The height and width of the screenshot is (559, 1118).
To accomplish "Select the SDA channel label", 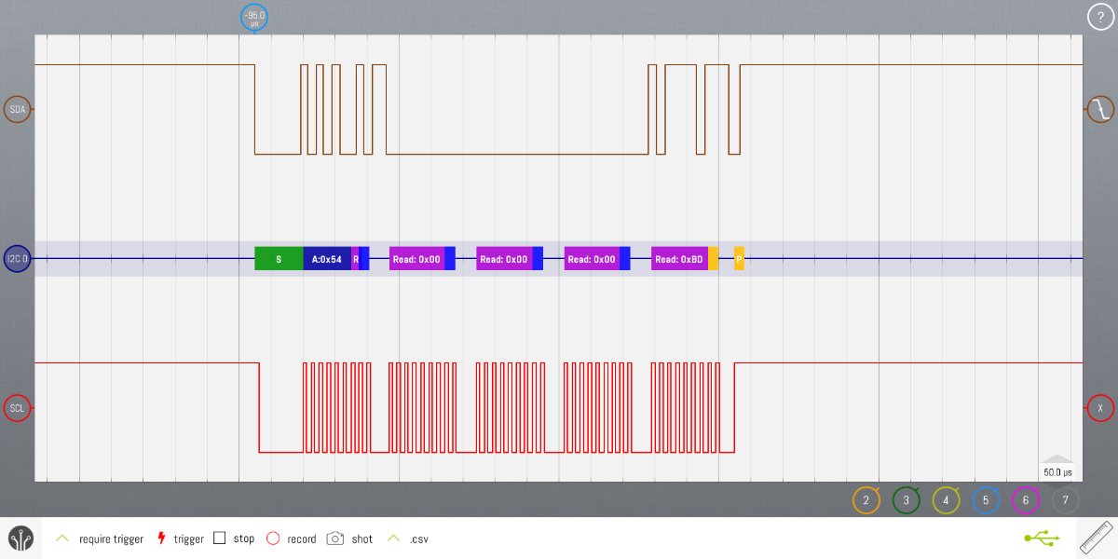I will point(18,110).
